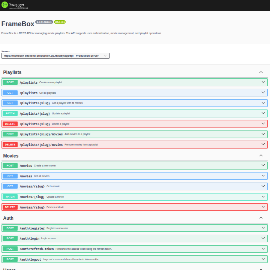Click 'Get a playlist with its movies' description
270x270 pixels.
point(67,103)
